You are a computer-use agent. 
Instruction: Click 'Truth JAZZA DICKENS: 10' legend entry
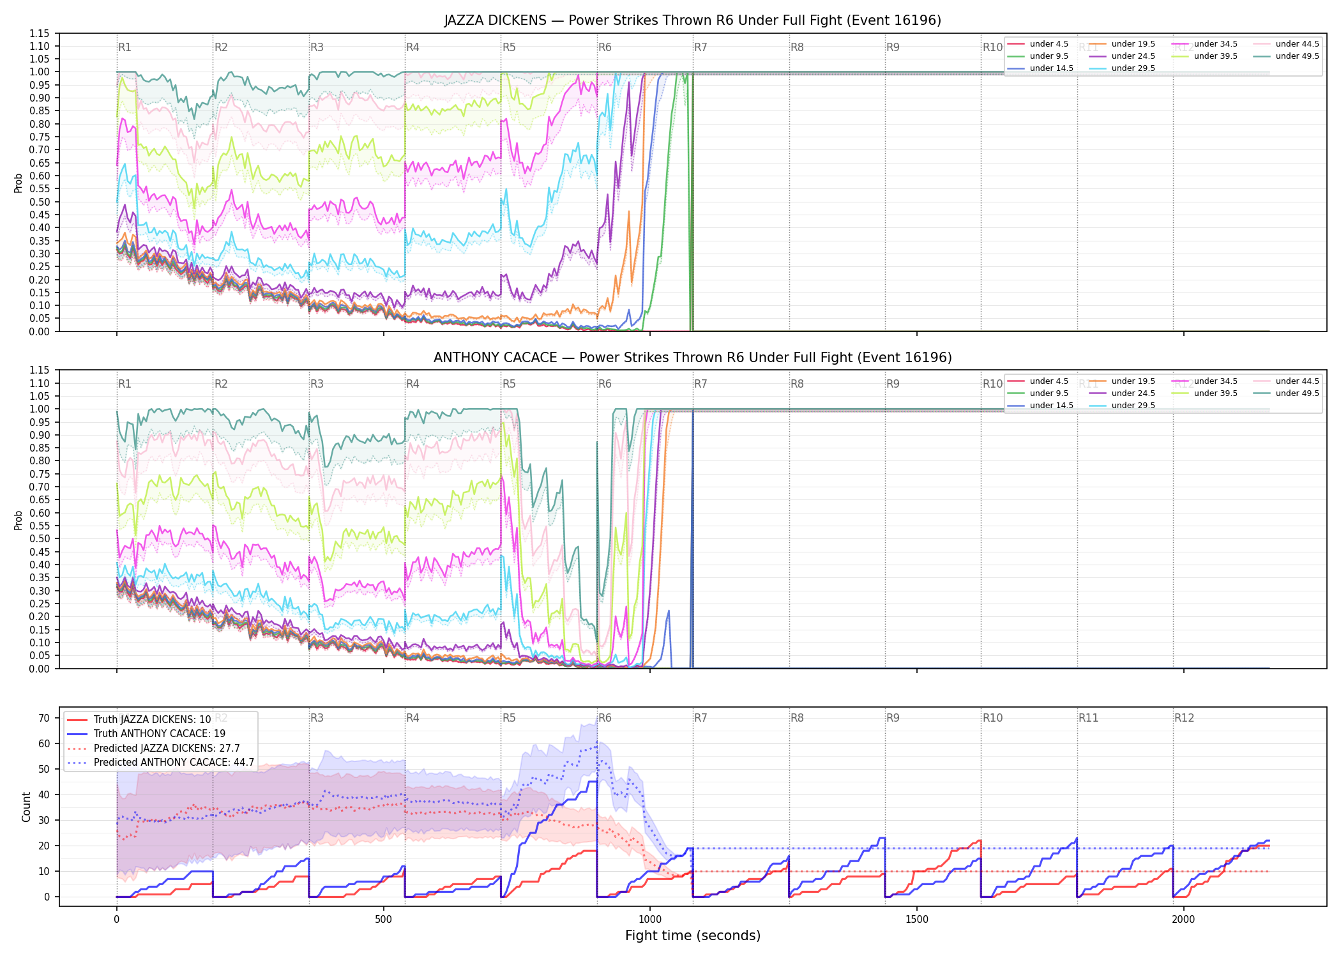[139, 719]
